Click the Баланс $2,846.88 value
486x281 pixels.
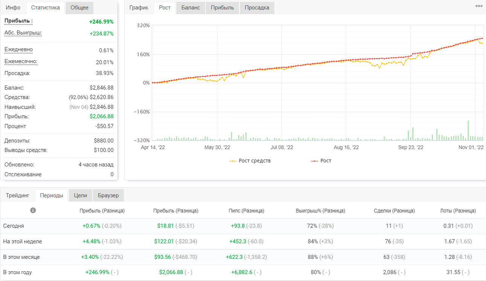click(x=102, y=88)
